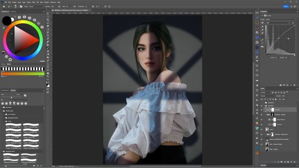Image resolution: width=299 pixels, height=168 pixels.
Task: Expand the Background group in Layers panel
Action: 266,134
